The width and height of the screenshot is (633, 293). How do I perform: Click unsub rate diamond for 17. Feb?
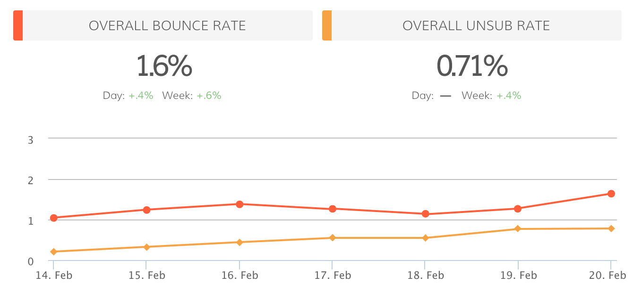click(332, 238)
